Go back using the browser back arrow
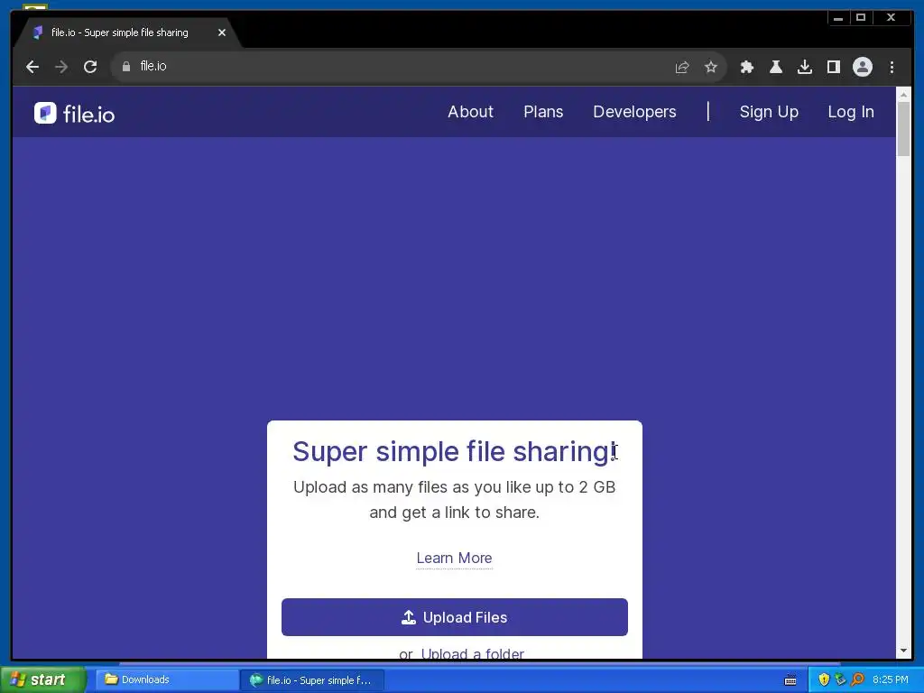Viewport: 924px width, 693px height. (32, 67)
